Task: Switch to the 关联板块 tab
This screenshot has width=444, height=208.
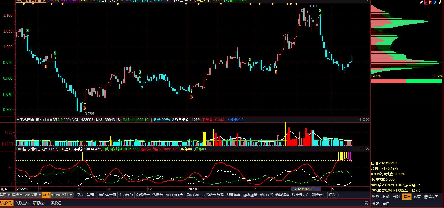Action: click(x=23, y=203)
